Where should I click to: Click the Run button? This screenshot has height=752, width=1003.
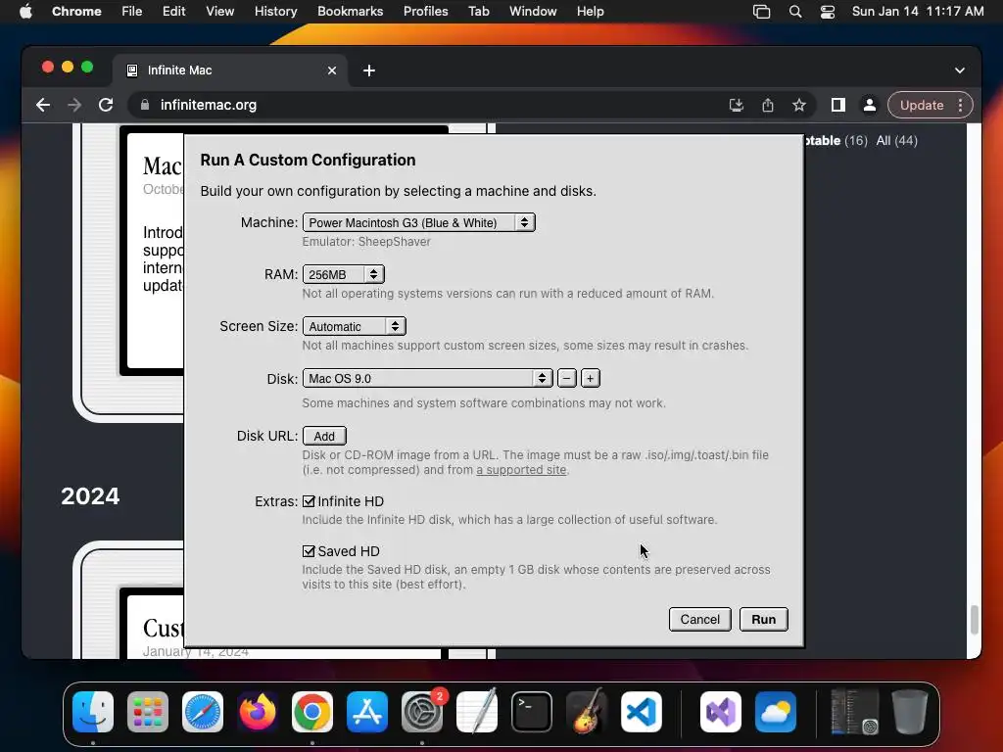point(764,619)
